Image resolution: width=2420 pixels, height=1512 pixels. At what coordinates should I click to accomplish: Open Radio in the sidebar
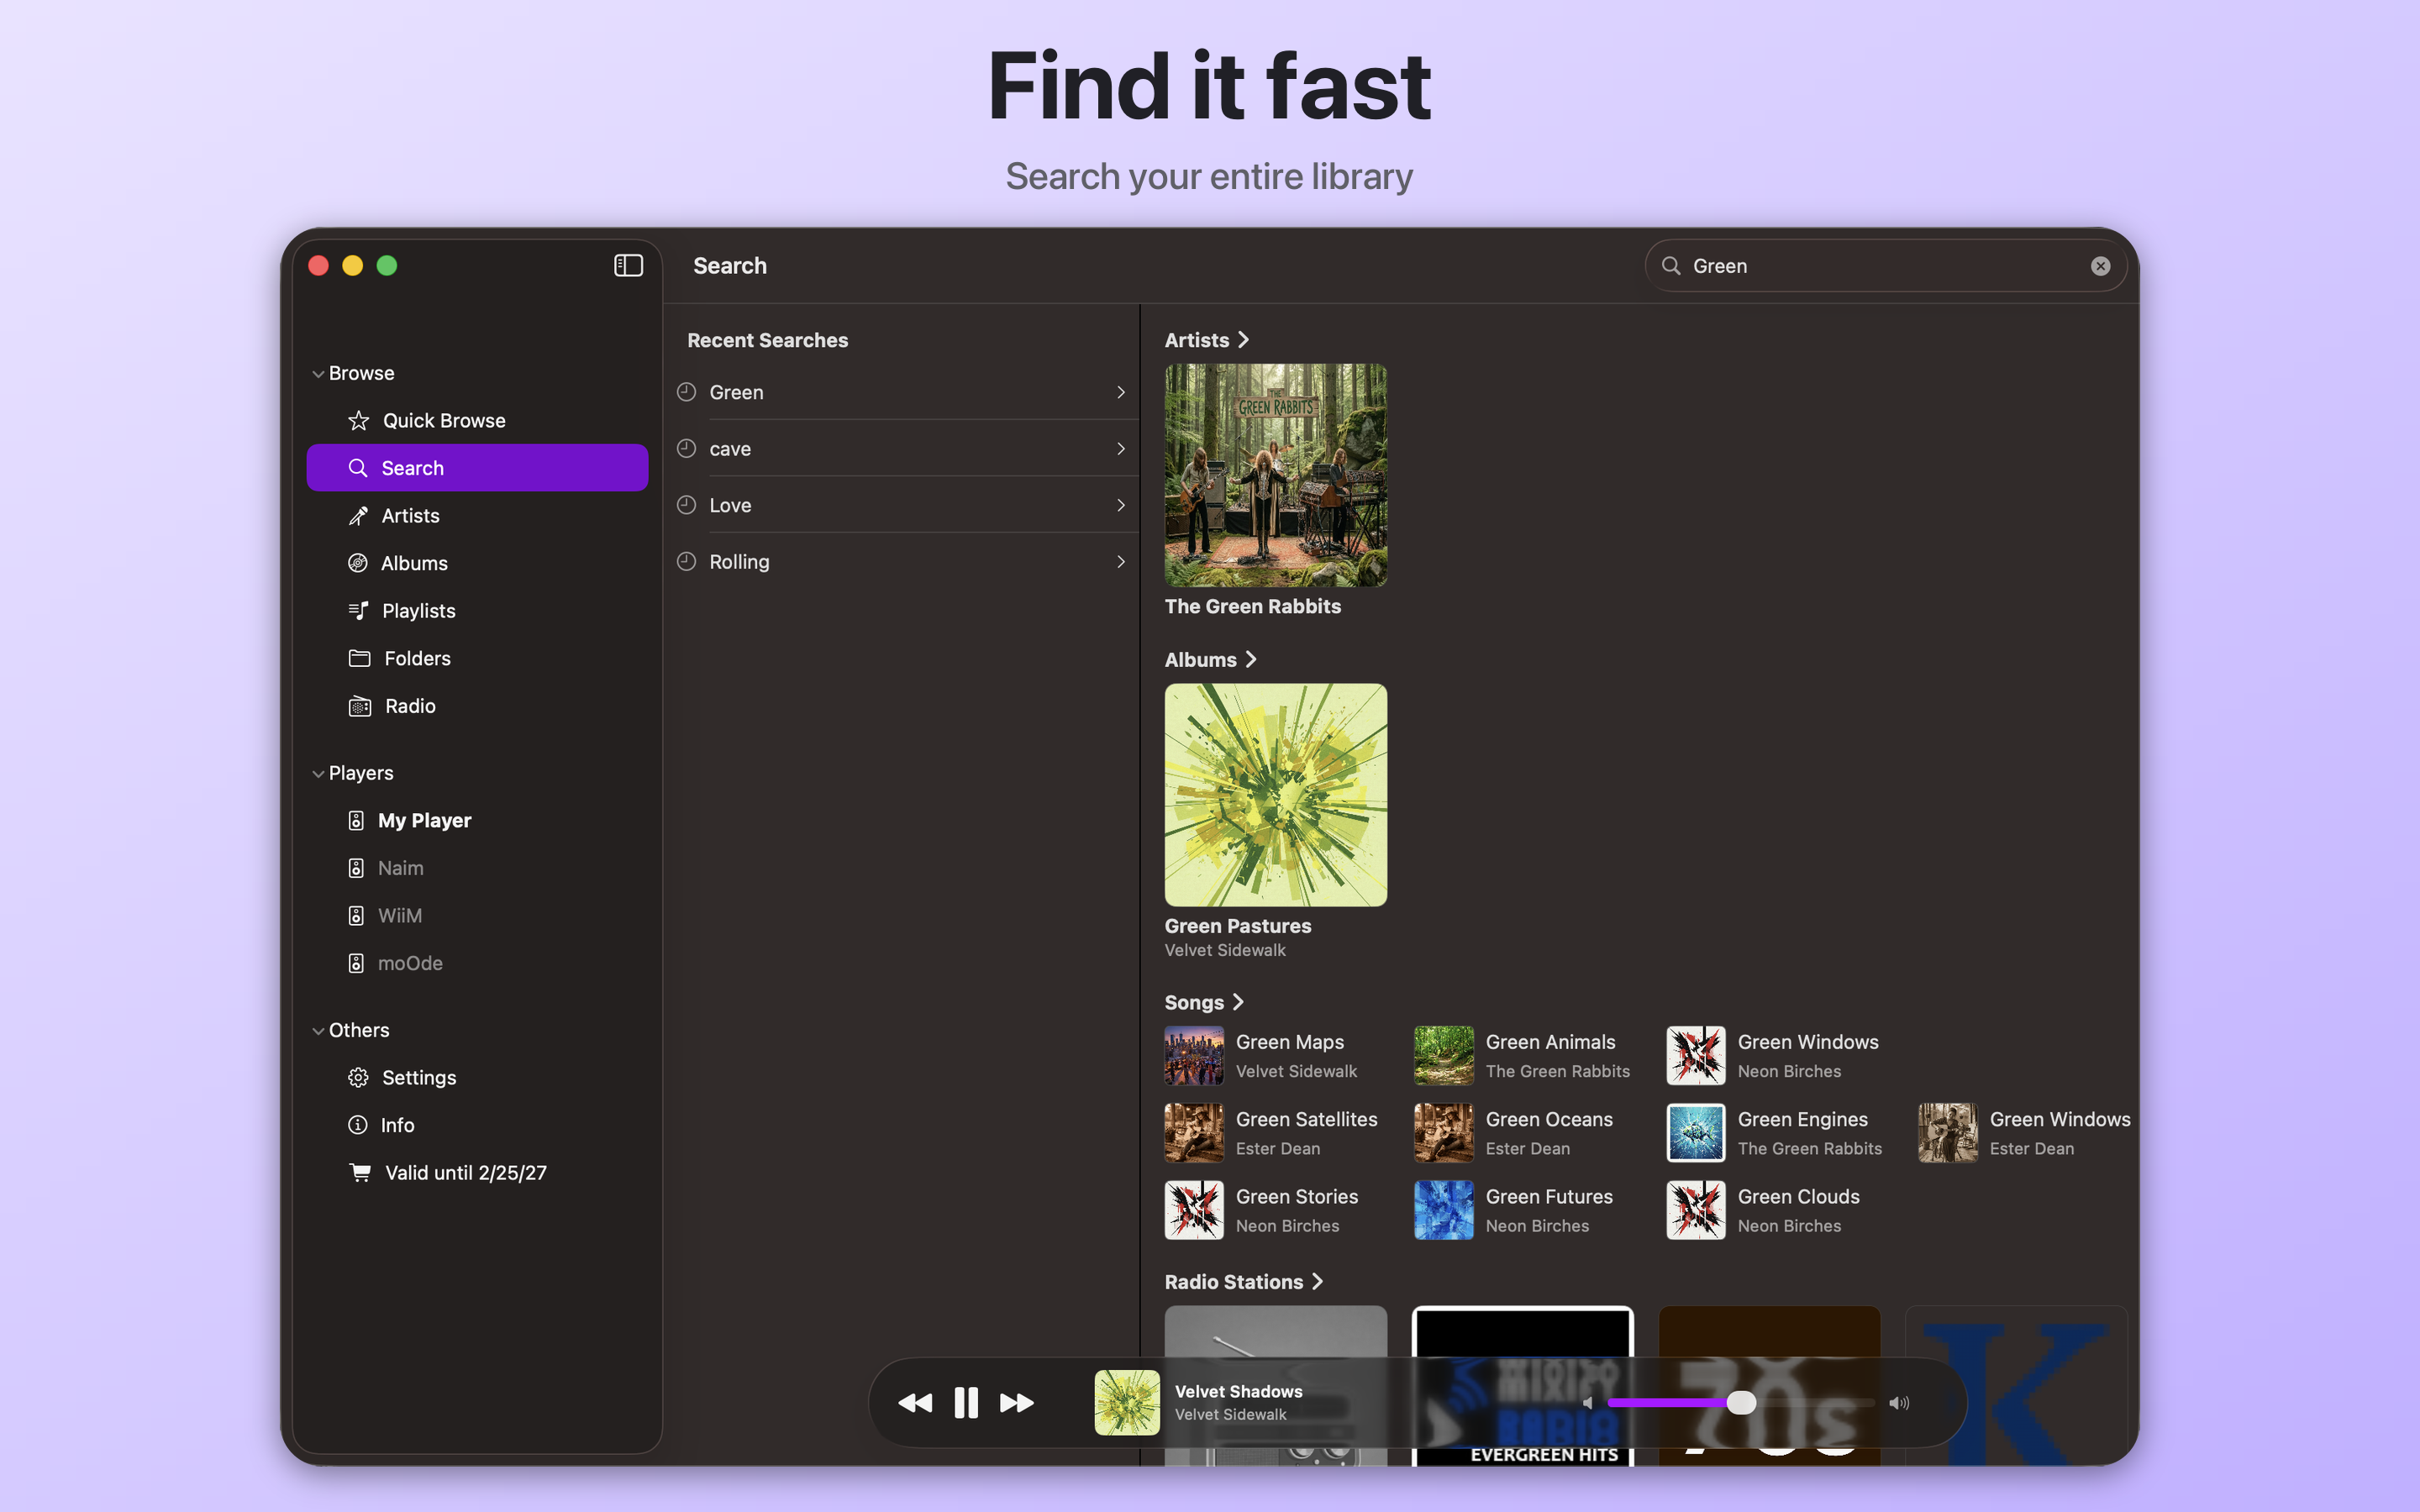point(477,706)
